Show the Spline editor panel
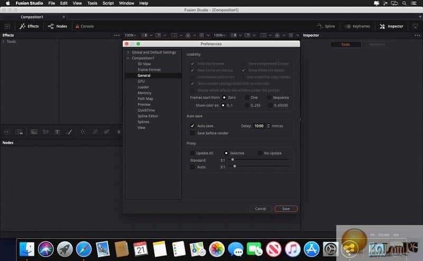The width and height of the screenshot is (423, 261). point(326,26)
